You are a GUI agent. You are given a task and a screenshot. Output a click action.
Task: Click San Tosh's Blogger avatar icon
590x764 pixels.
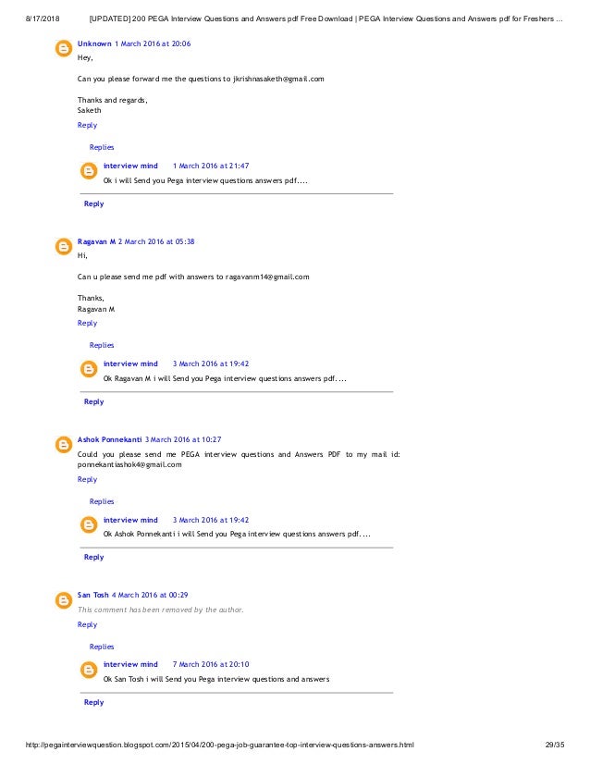click(63, 599)
